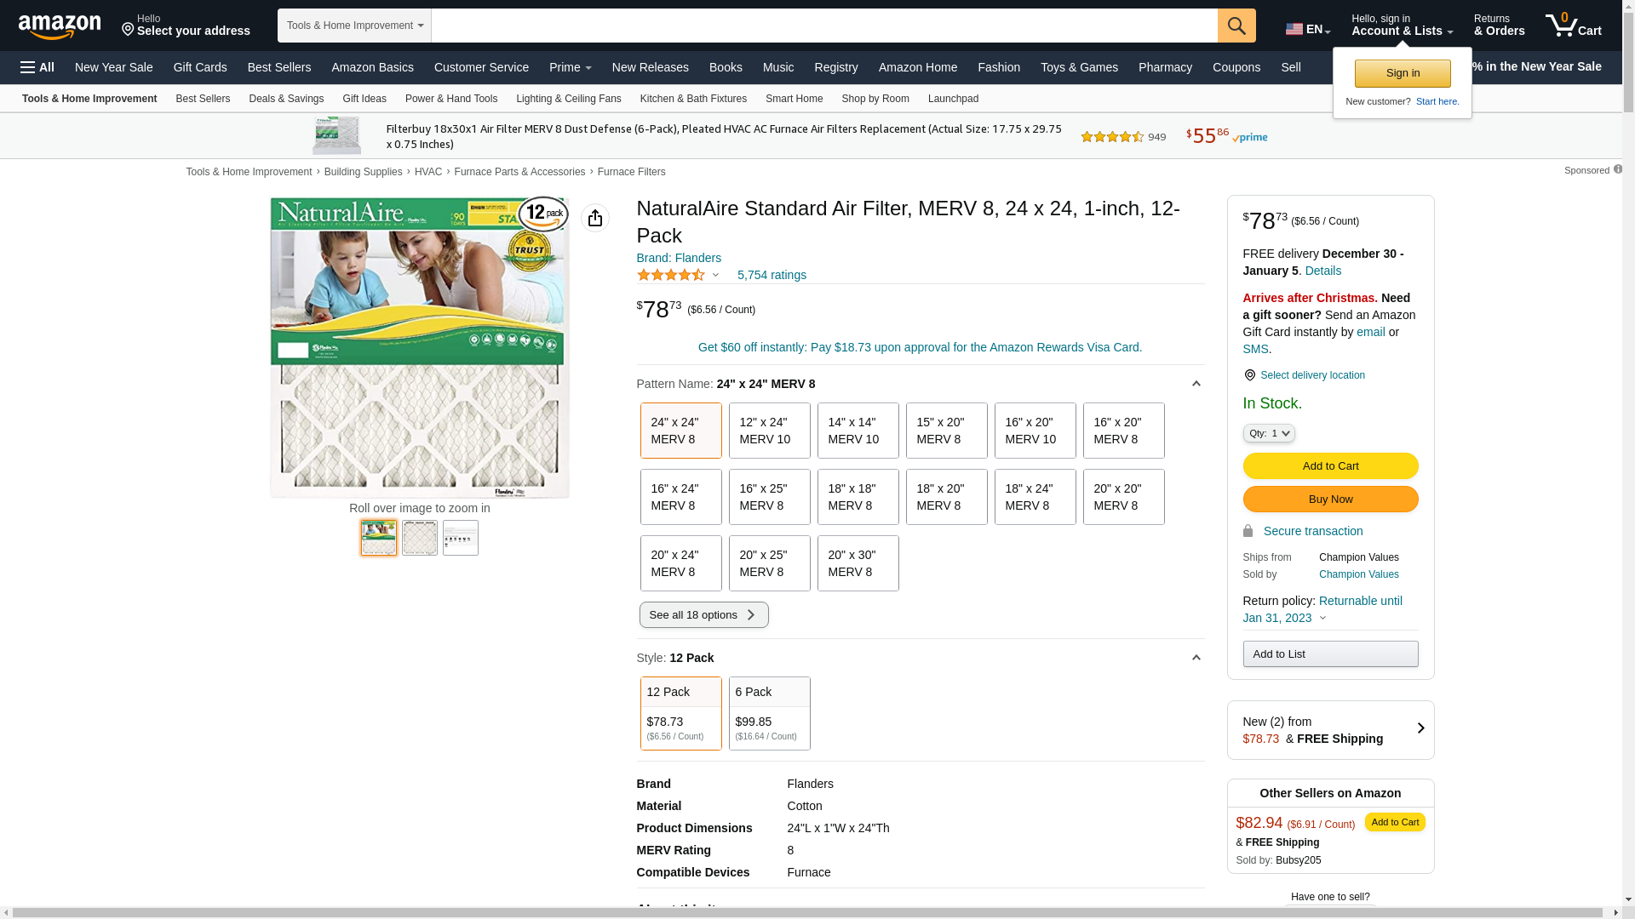Select the second product thumbnail image
The image size is (1635, 919).
419,538
